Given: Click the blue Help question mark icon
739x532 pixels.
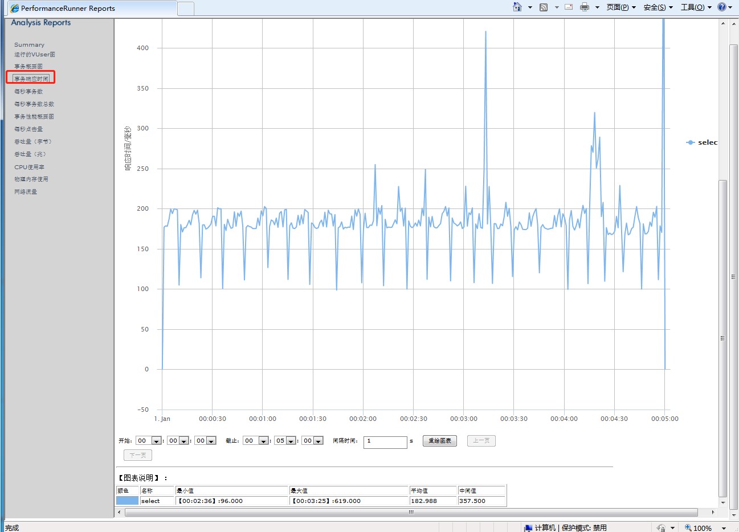Looking at the screenshot, I should (722, 7).
